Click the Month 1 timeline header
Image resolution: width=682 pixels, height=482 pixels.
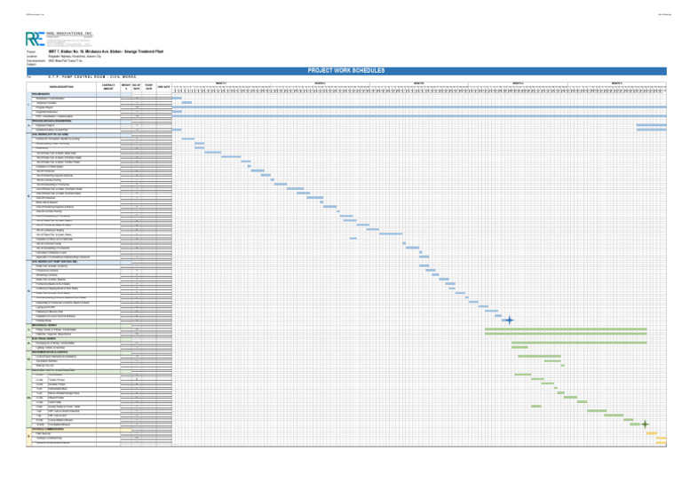[221, 83]
